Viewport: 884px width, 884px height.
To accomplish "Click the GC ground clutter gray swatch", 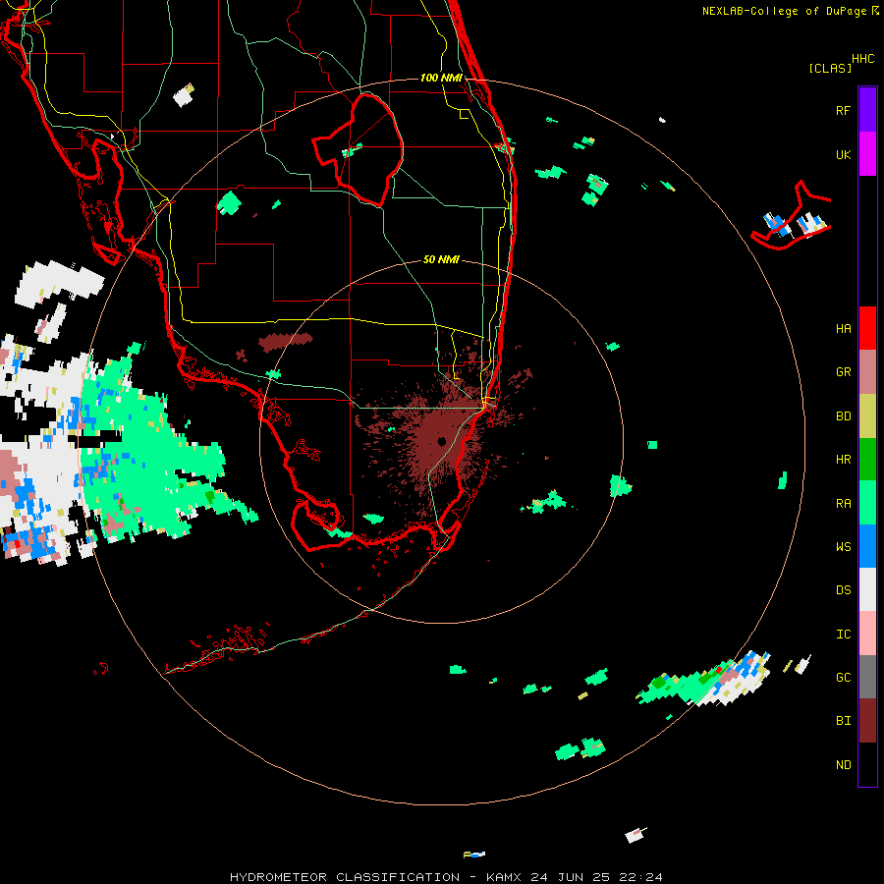I will [x=867, y=677].
